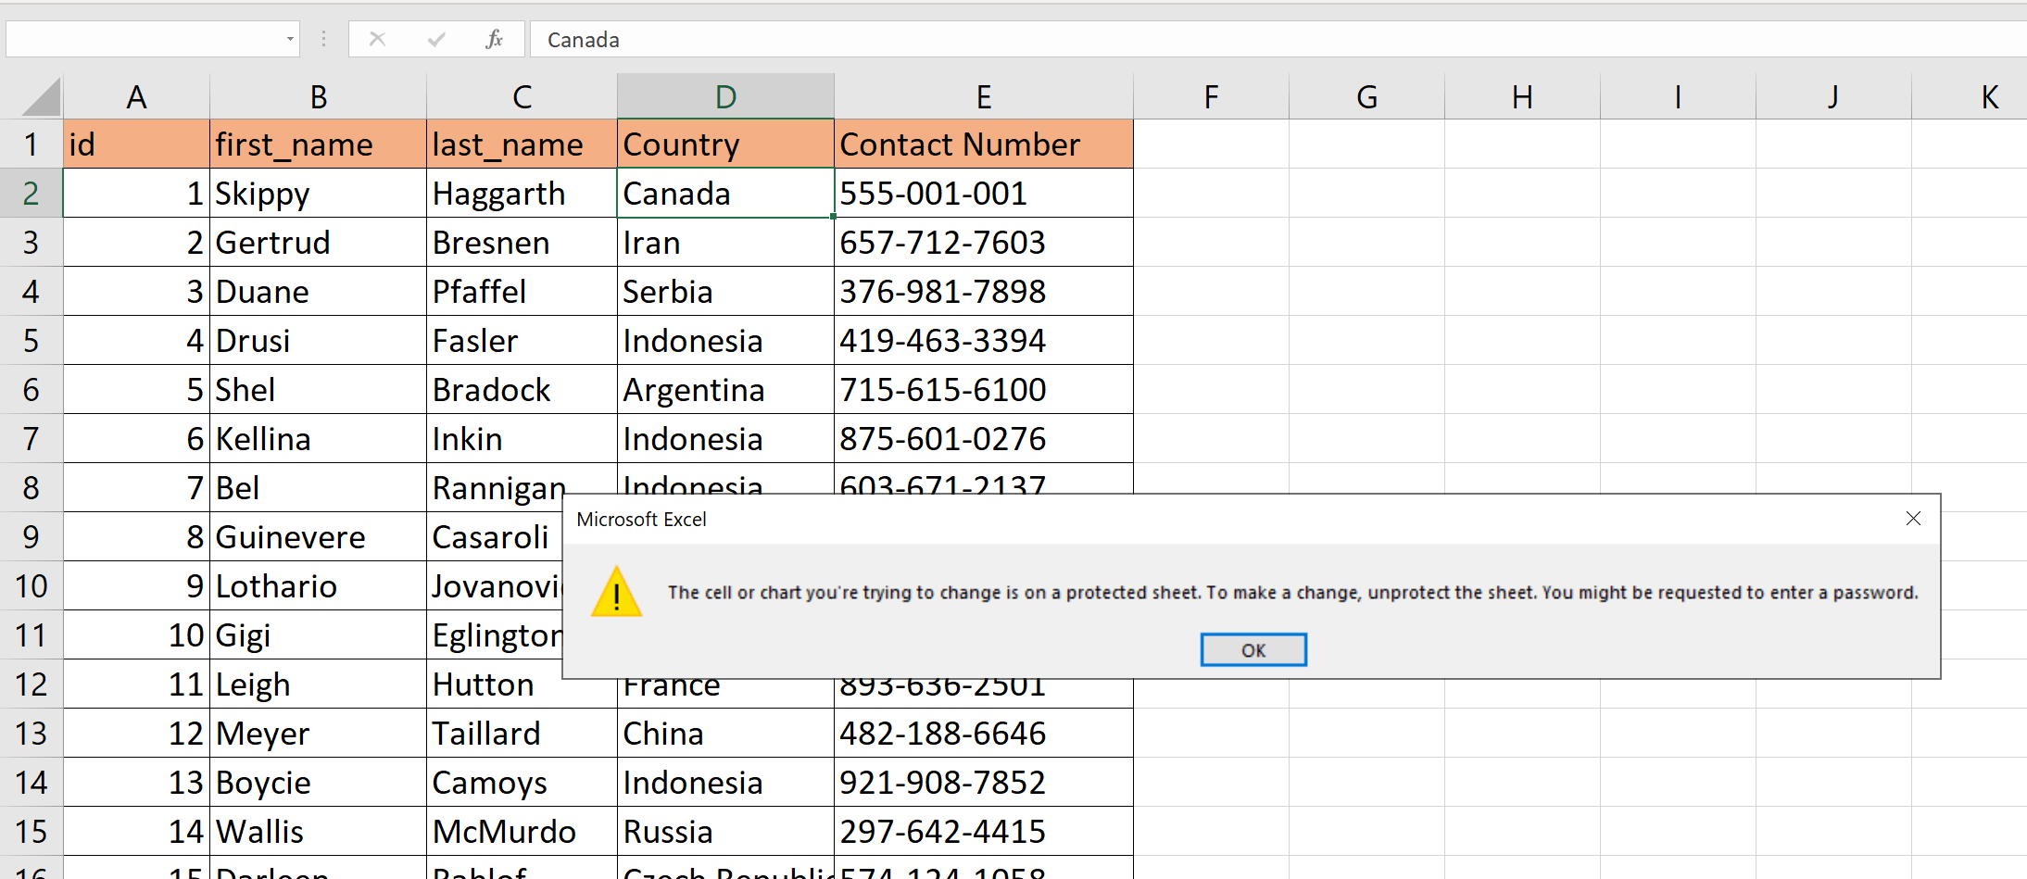This screenshot has height=879, width=2027.
Task: Click the Insert Function fx icon
Action: [494, 39]
